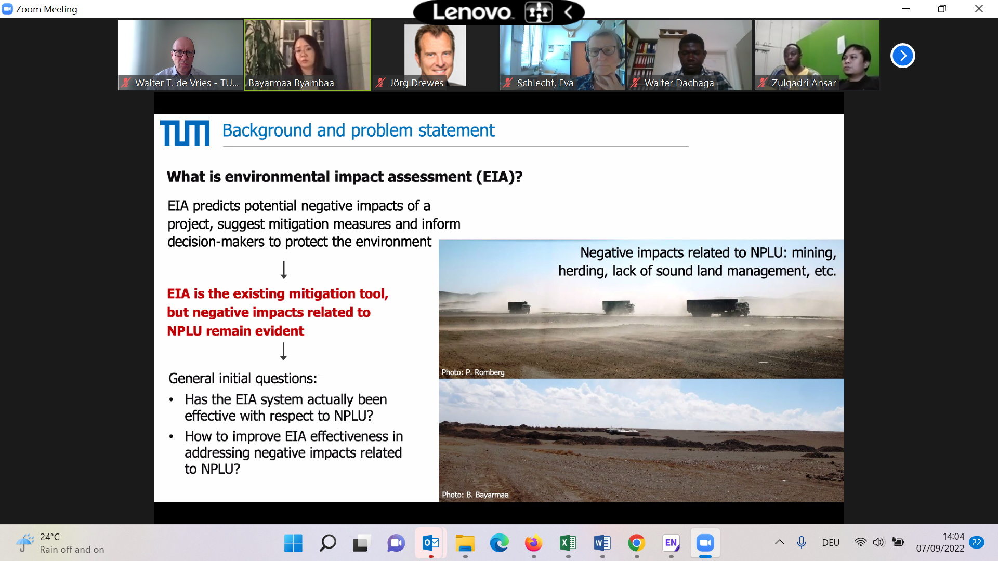Viewport: 998px width, 561px height.
Task: Open taskbar Search
Action: pos(327,543)
